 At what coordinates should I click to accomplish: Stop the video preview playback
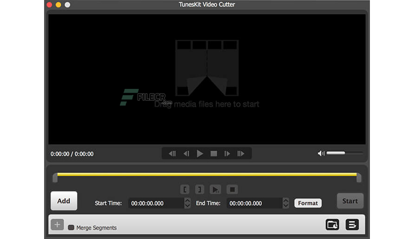(x=213, y=154)
